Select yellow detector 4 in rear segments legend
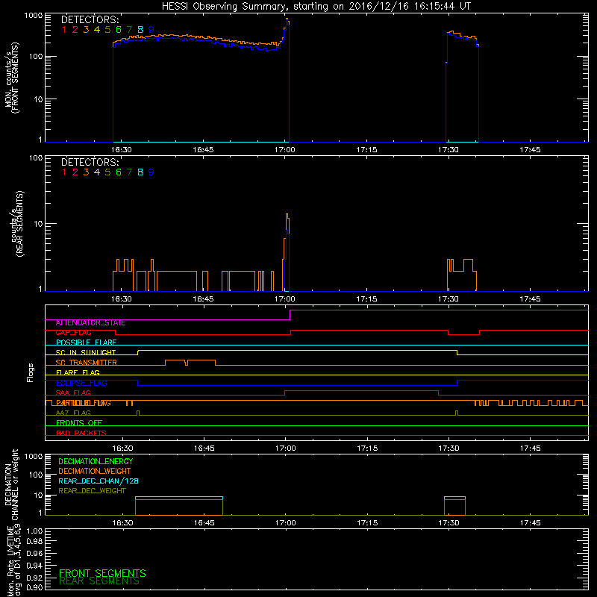This screenshot has width=597, height=597. (x=97, y=172)
